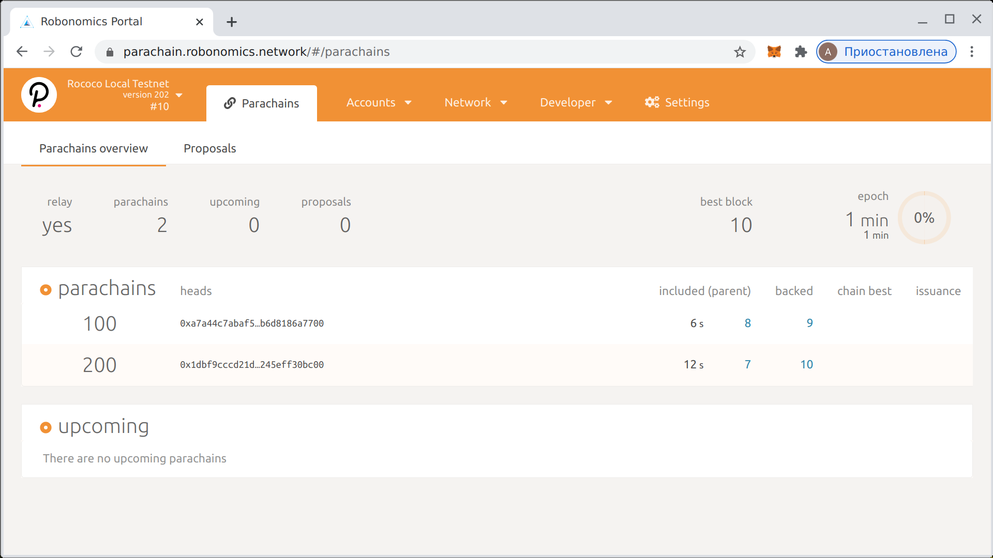Open a new browser tab
993x558 pixels.
[x=232, y=22]
